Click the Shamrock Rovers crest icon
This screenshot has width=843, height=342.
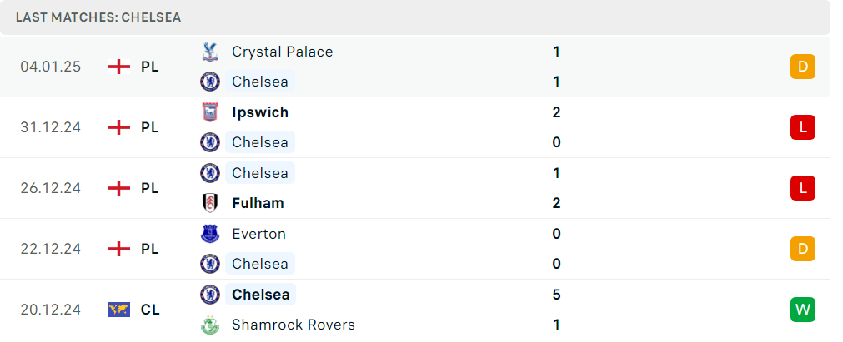point(209,325)
